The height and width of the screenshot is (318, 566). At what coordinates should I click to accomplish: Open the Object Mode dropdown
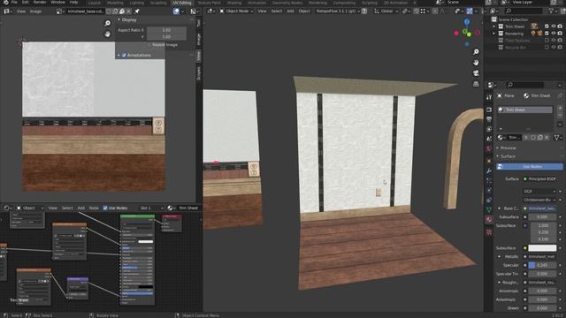point(235,11)
